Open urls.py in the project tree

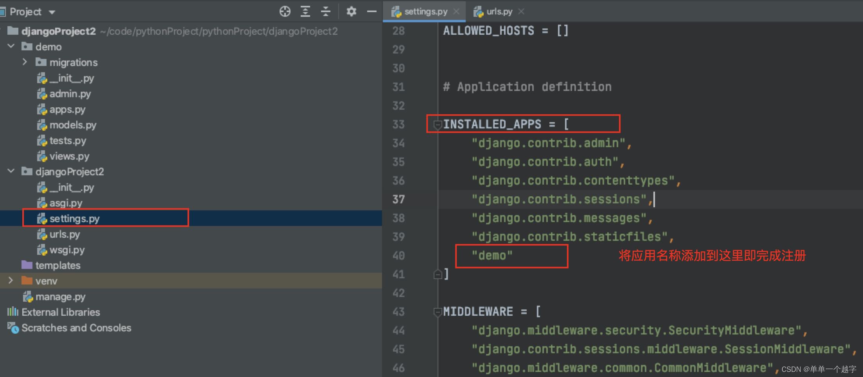click(59, 234)
